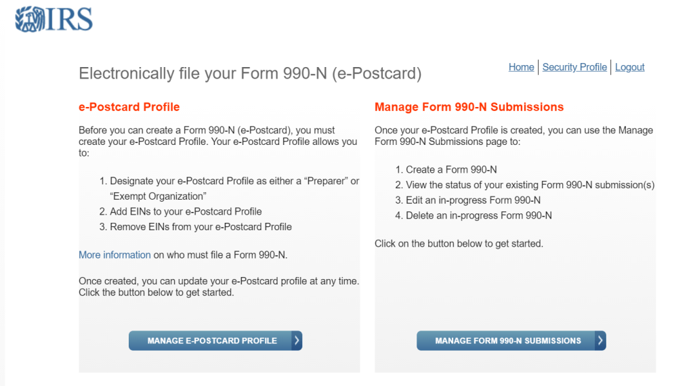Log out using the Logout link

629,67
